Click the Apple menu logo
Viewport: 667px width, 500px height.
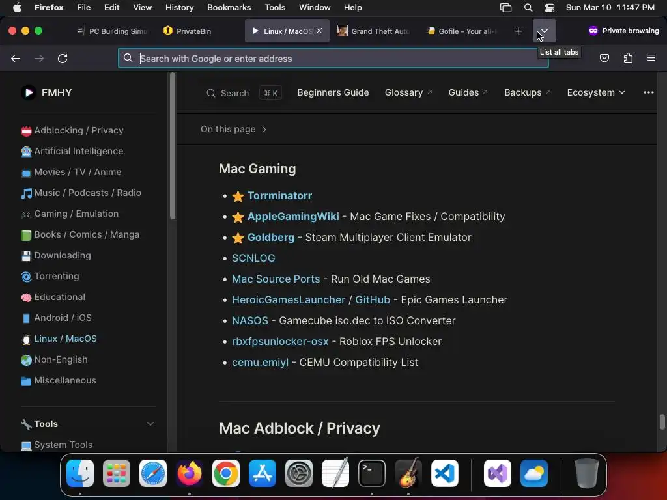point(17,8)
